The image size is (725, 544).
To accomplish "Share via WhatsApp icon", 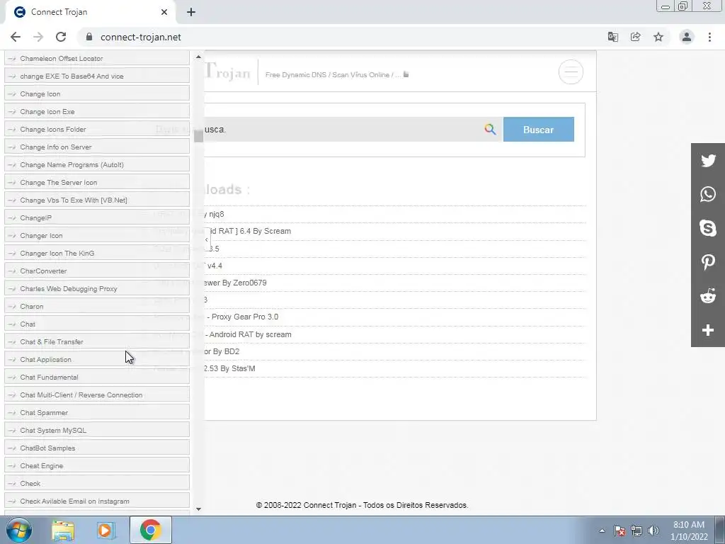I will (708, 194).
